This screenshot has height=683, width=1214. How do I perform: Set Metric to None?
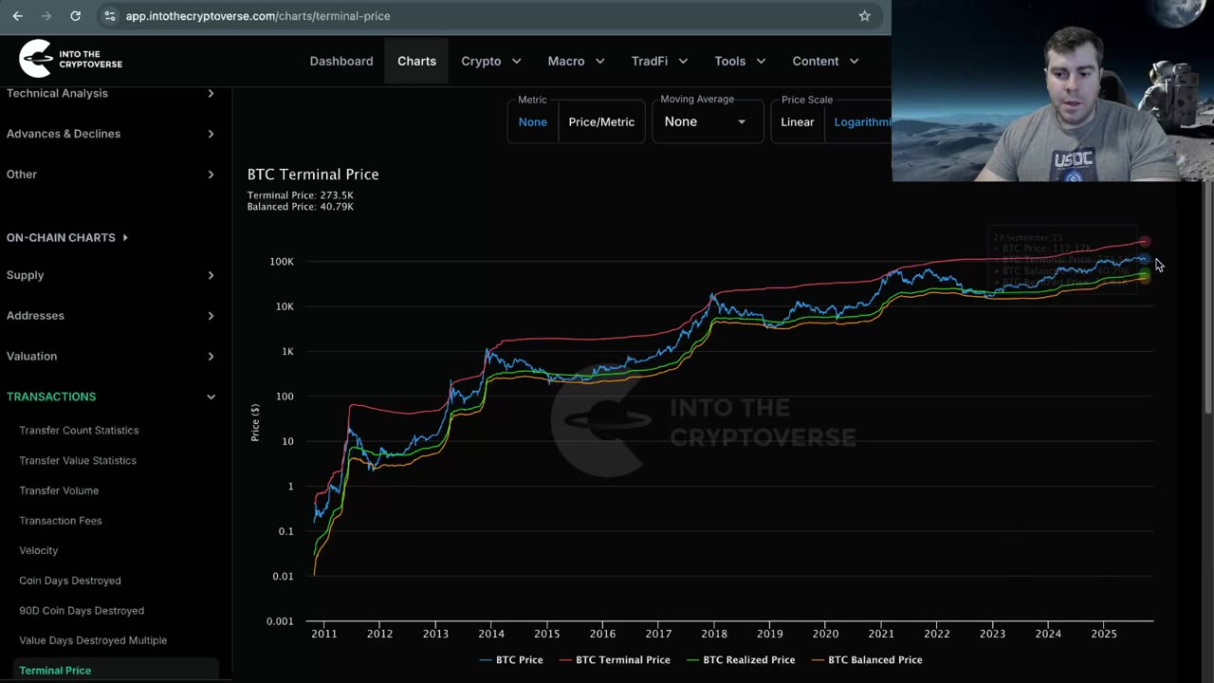(533, 122)
